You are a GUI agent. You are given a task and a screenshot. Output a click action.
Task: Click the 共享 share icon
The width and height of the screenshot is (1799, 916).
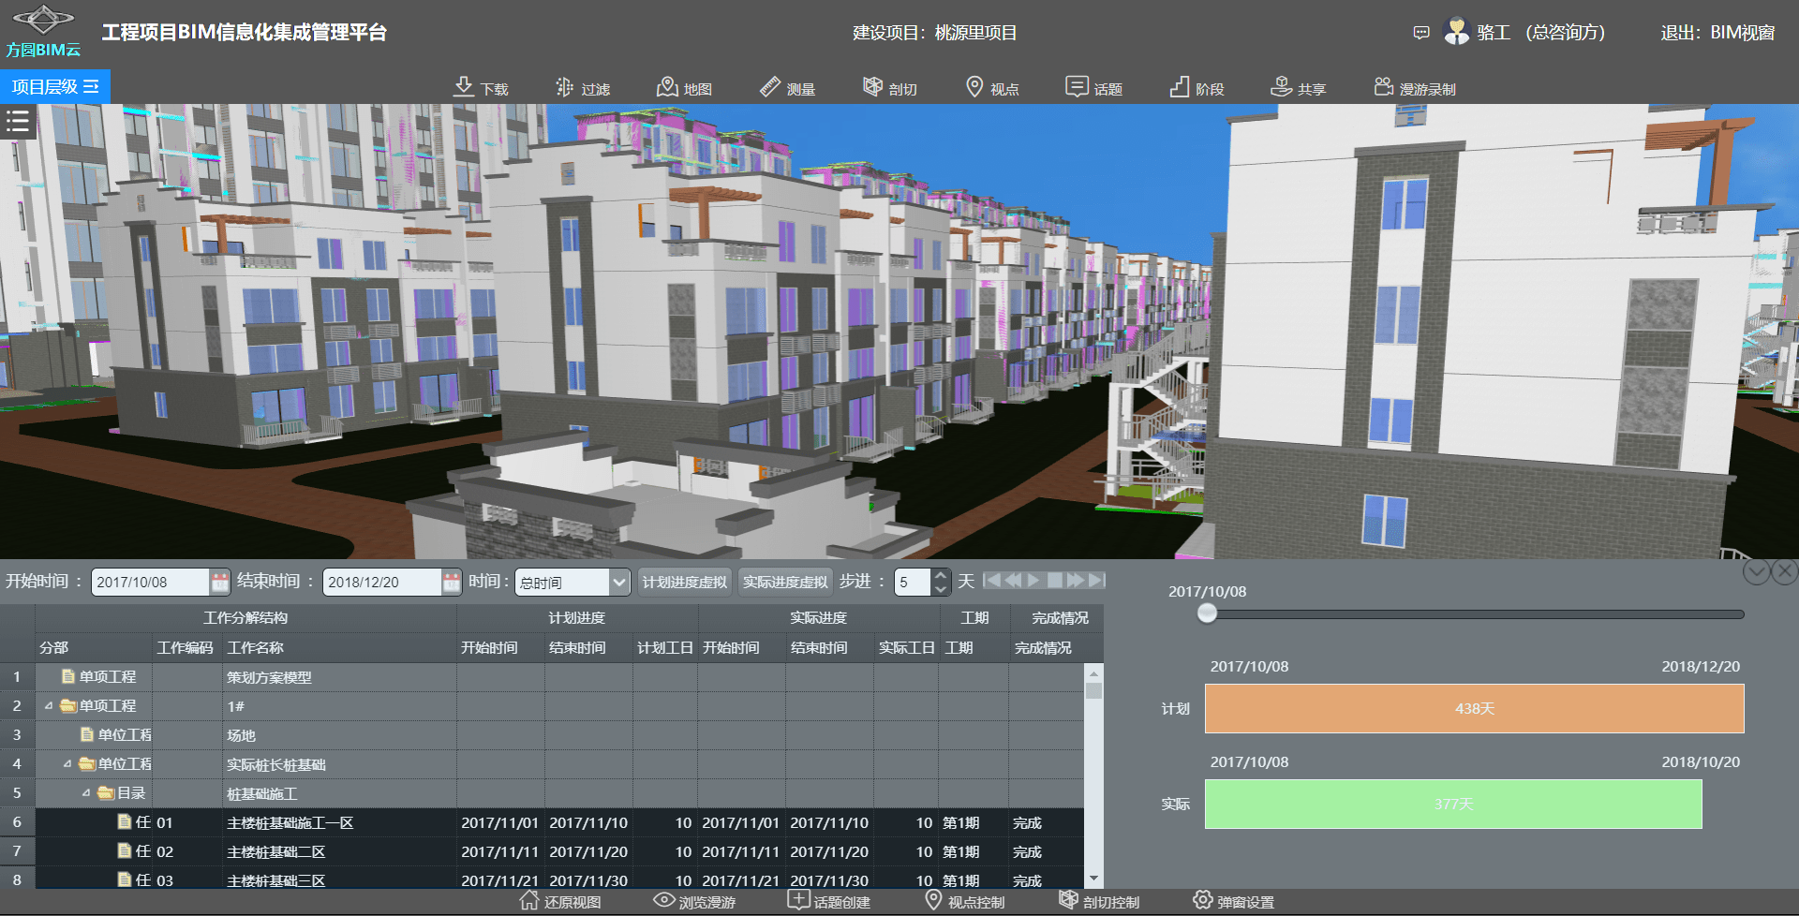tap(1281, 87)
